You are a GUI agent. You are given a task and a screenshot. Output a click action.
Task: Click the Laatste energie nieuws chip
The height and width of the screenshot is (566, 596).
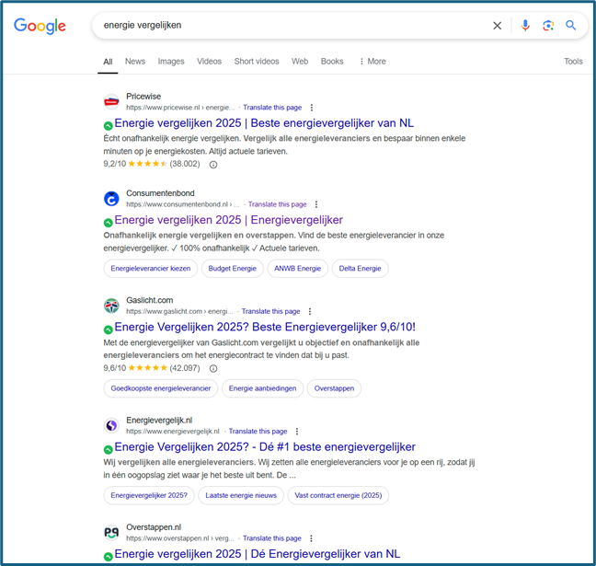[x=241, y=496]
